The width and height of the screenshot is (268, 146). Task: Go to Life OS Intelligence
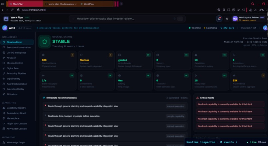(17, 53)
